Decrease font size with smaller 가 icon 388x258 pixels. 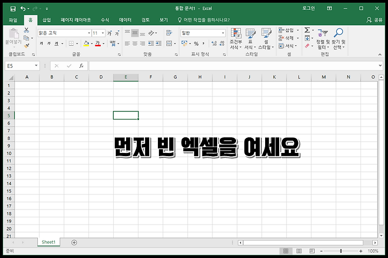point(117,33)
